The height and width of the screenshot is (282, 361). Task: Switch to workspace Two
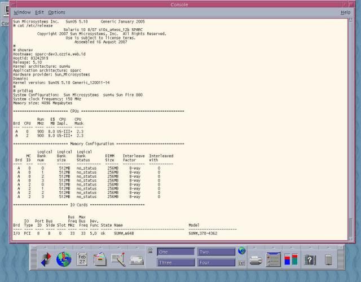point(216,252)
